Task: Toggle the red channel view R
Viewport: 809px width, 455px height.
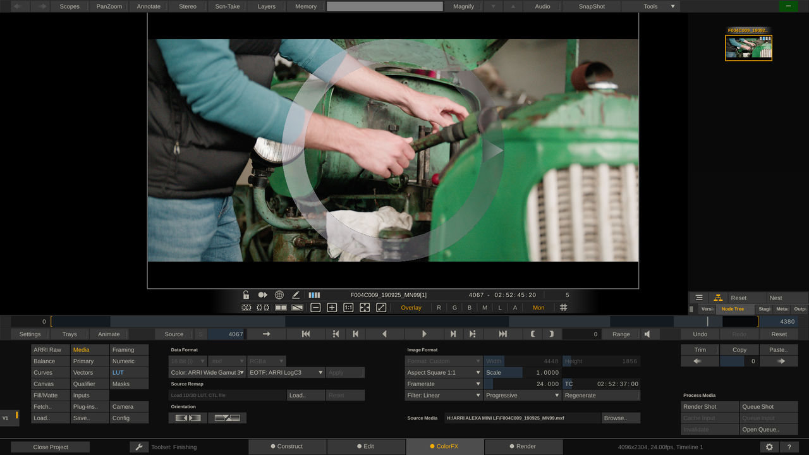Action: pos(439,308)
